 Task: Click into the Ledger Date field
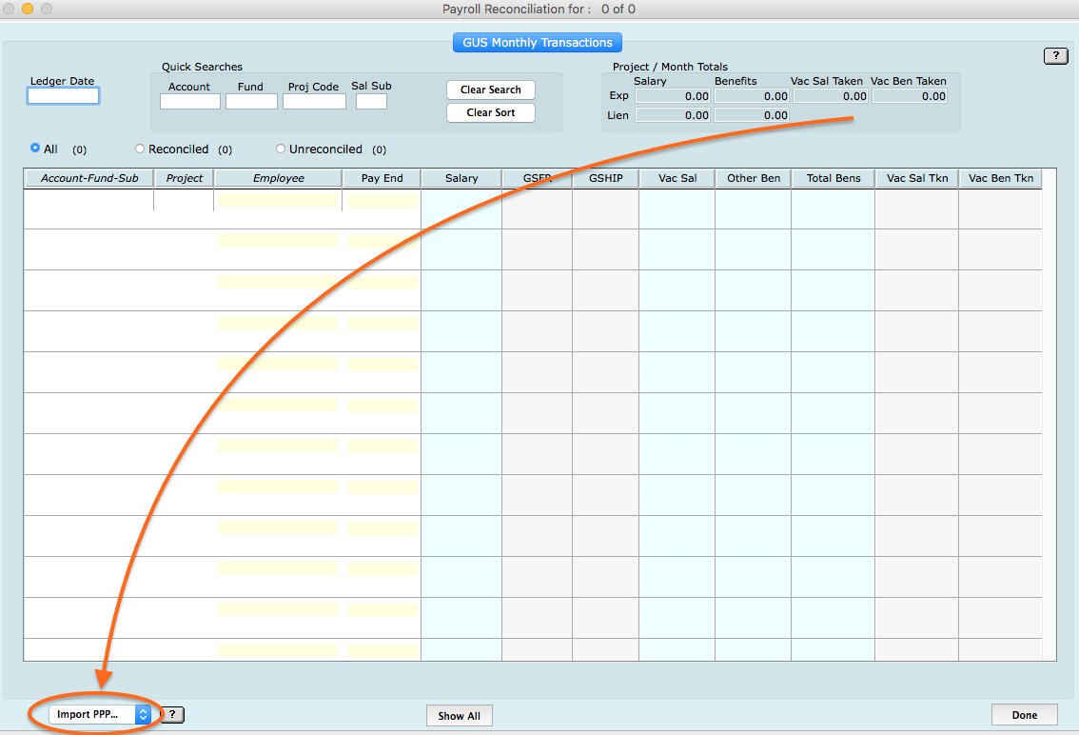coord(63,96)
